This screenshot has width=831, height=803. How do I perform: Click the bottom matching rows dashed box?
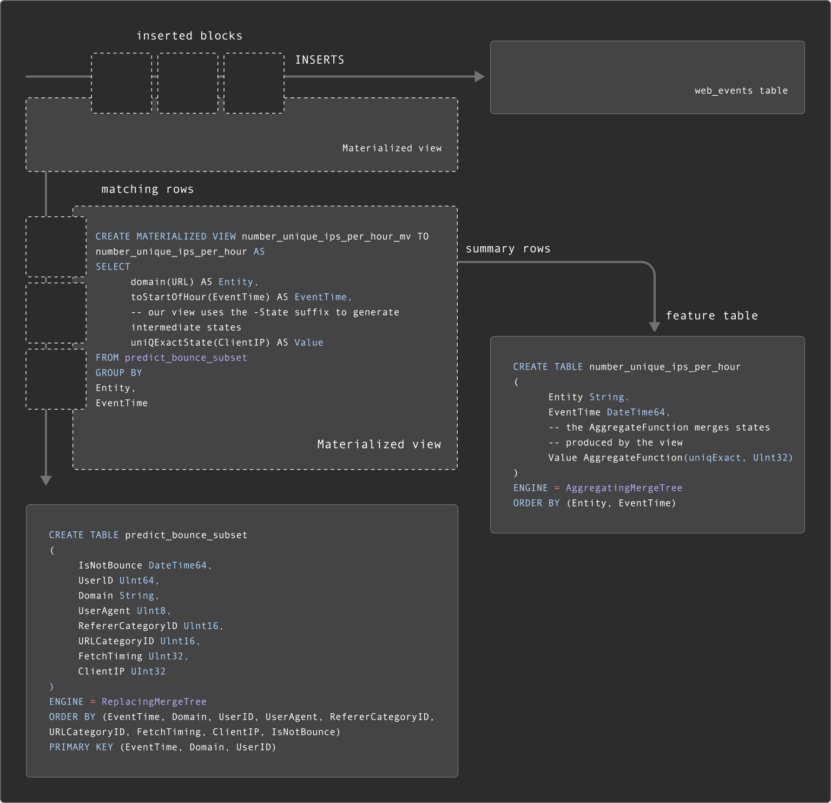56,379
